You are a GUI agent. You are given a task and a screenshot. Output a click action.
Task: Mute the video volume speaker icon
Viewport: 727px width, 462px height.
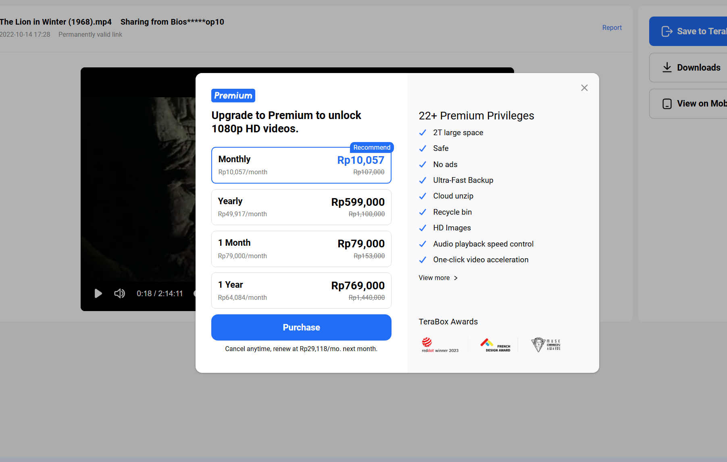119,293
